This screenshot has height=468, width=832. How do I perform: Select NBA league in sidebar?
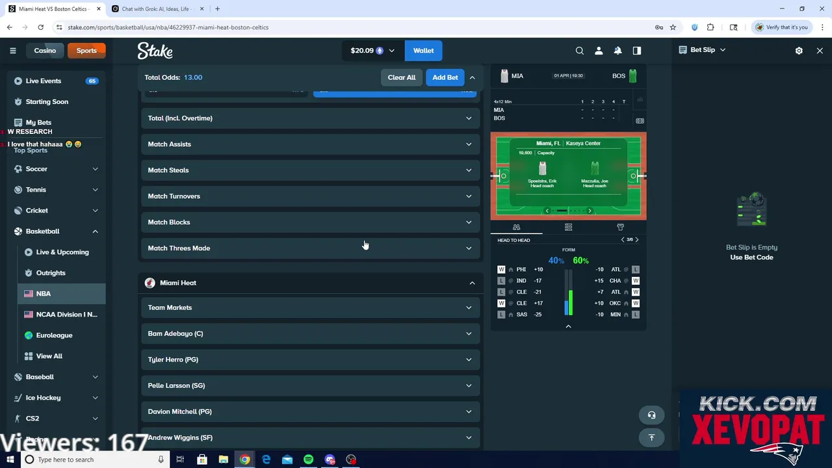click(62, 294)
